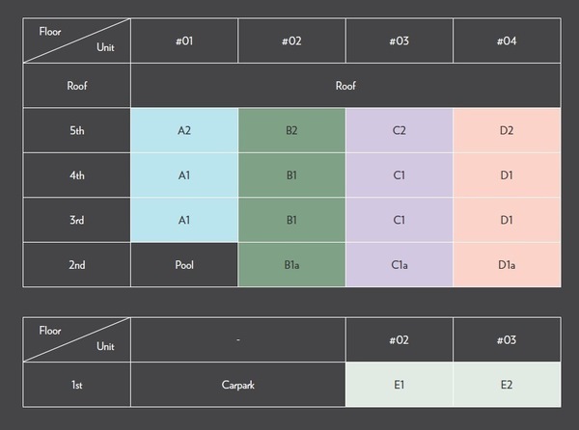Open unit D1 on the 3rd floor
The height and width of the screenshot is (430, 579).
pyautogui.click(x=507, y=220)
